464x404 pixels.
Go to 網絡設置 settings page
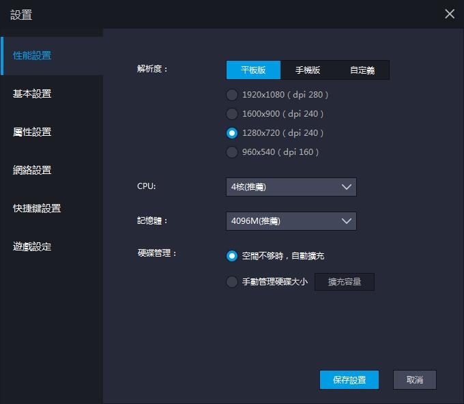[33, 171]
